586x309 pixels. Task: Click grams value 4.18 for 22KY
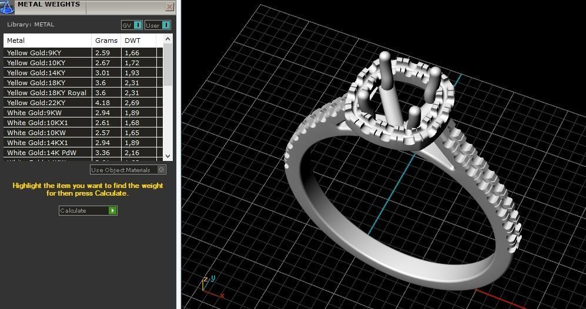(102, 102)
